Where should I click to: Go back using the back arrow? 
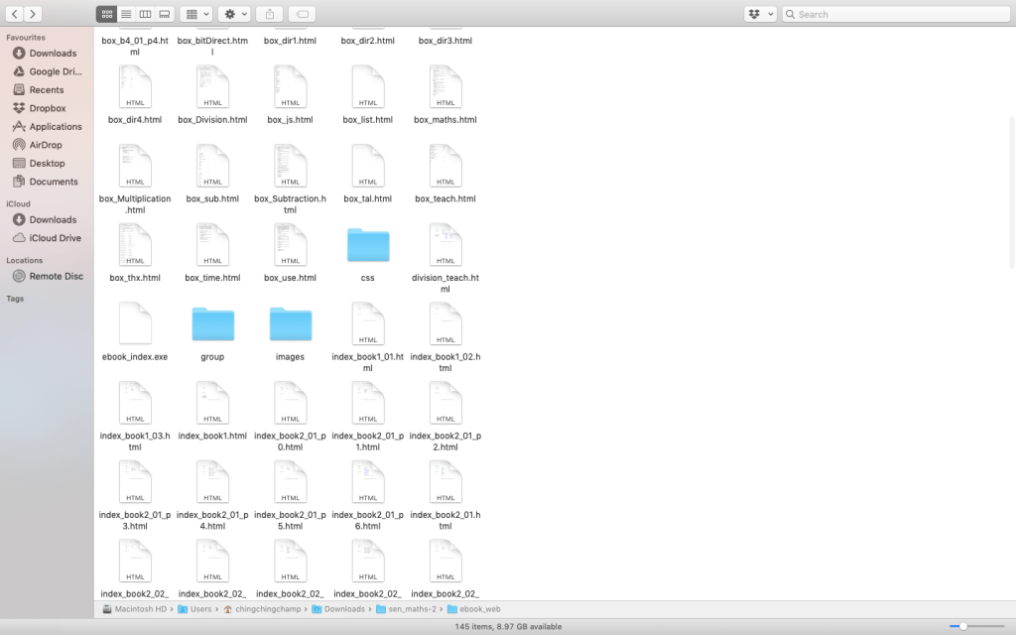(x=15, y=14)
